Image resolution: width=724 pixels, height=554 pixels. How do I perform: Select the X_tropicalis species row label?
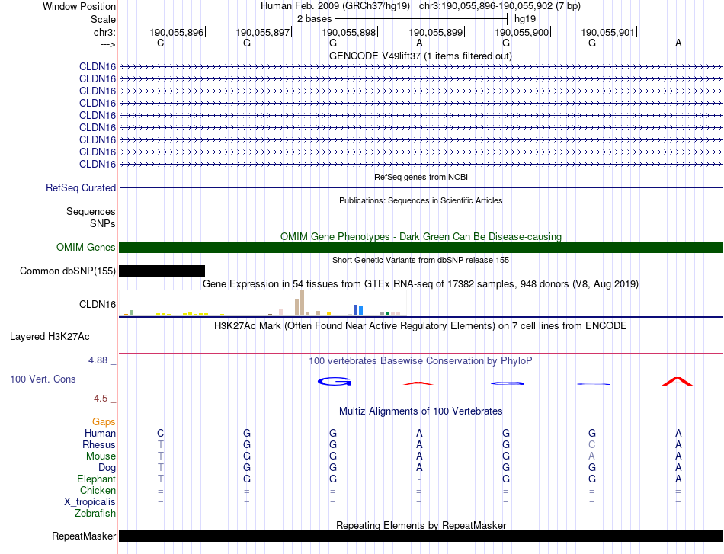coord(90,501)
